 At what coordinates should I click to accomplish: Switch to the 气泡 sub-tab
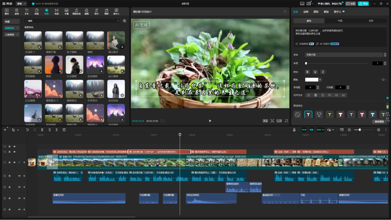click(340, 21)
